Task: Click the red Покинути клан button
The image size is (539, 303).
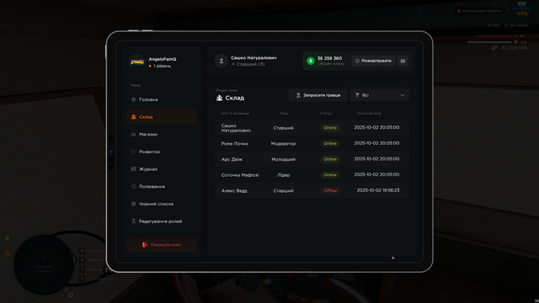Action: (x=162, y=245)
